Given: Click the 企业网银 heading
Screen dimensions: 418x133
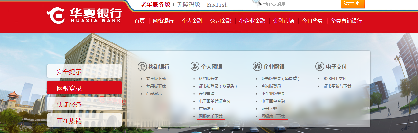Looking at the screenshot, I should (274, 67).
